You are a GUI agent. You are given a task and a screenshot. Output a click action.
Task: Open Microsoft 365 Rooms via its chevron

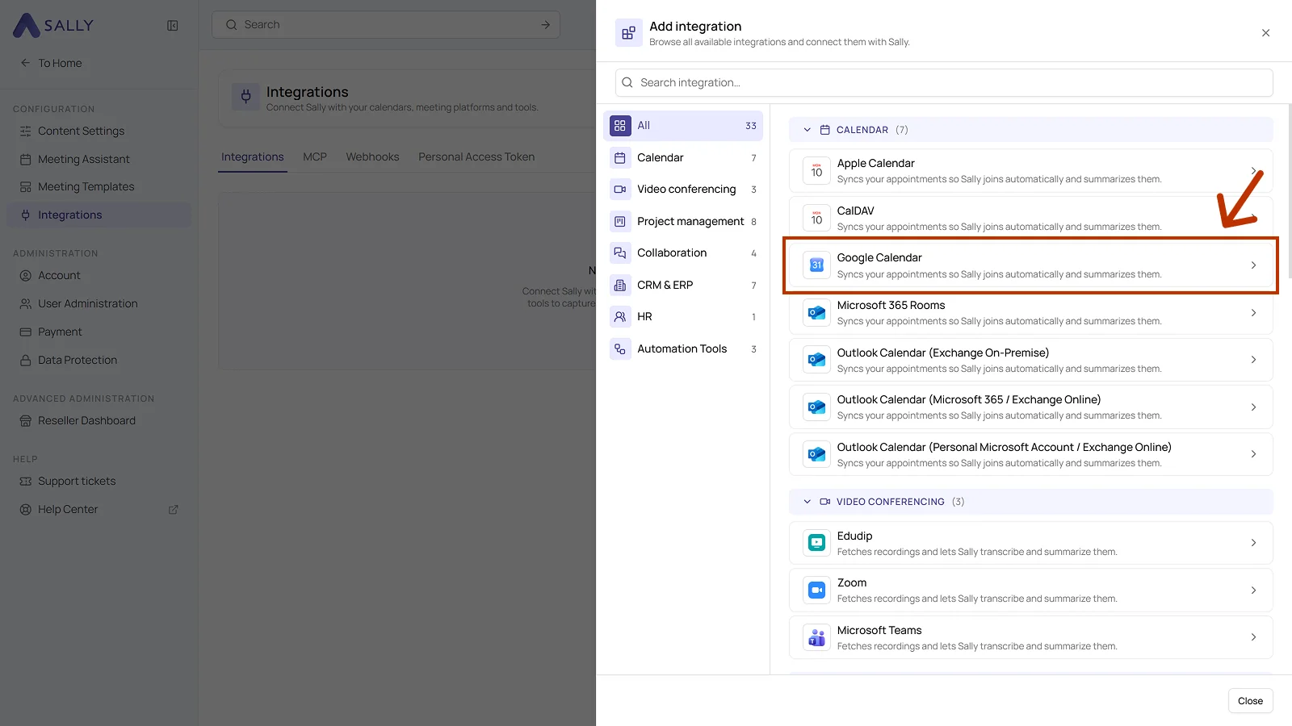[x=1253, y=312]
